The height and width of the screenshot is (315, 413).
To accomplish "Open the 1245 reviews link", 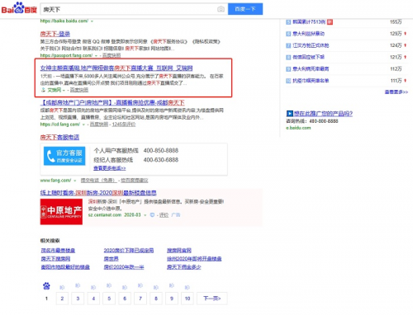I will pos(124,125).
